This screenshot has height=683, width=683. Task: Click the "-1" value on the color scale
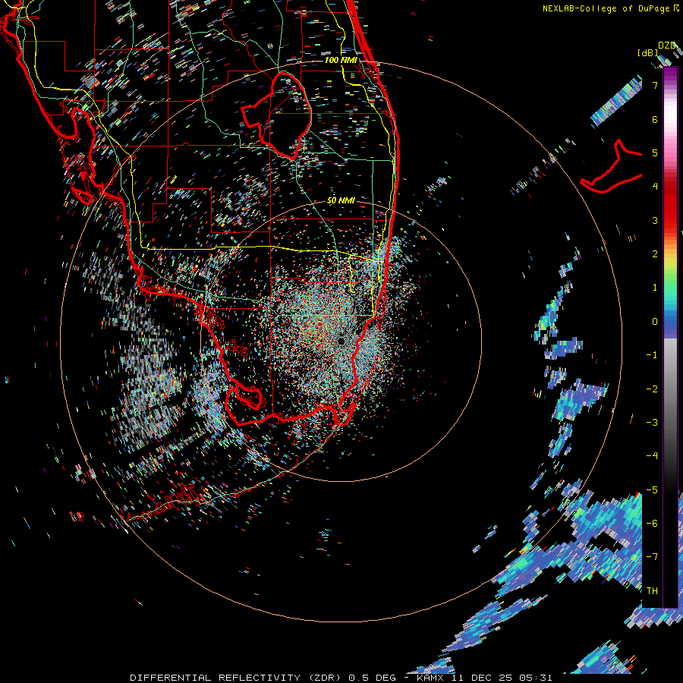coord(652,355)
